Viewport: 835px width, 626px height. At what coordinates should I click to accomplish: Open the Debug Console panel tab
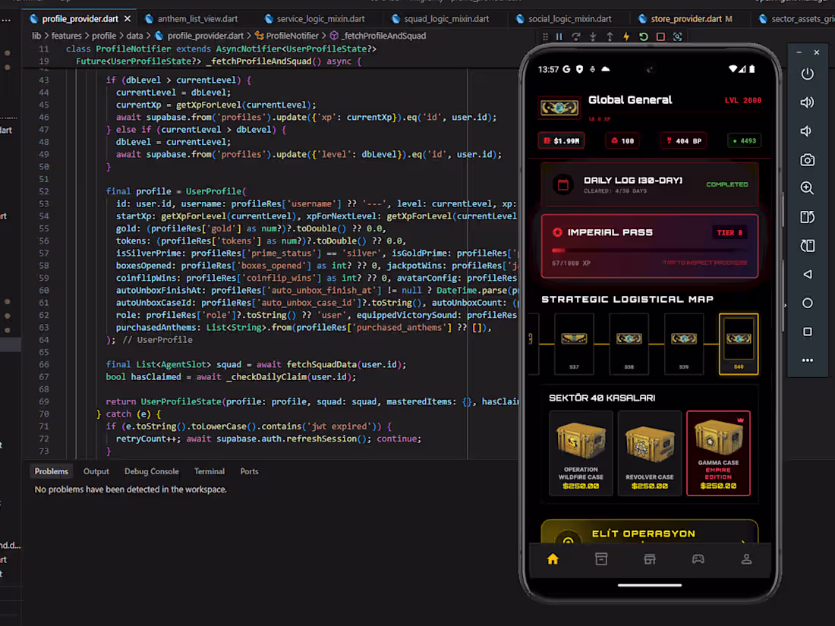[152, 472]
